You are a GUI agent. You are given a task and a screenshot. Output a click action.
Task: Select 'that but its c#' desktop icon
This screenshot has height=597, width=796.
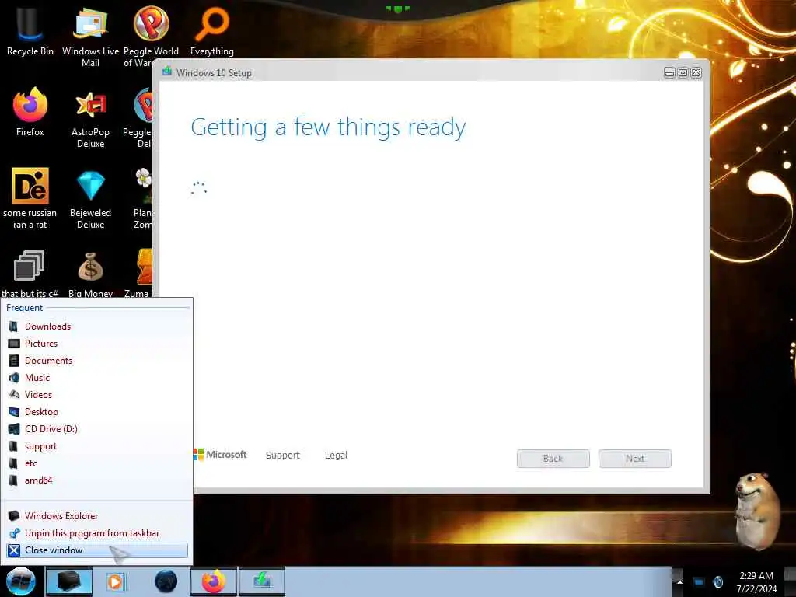coord(30,273)
